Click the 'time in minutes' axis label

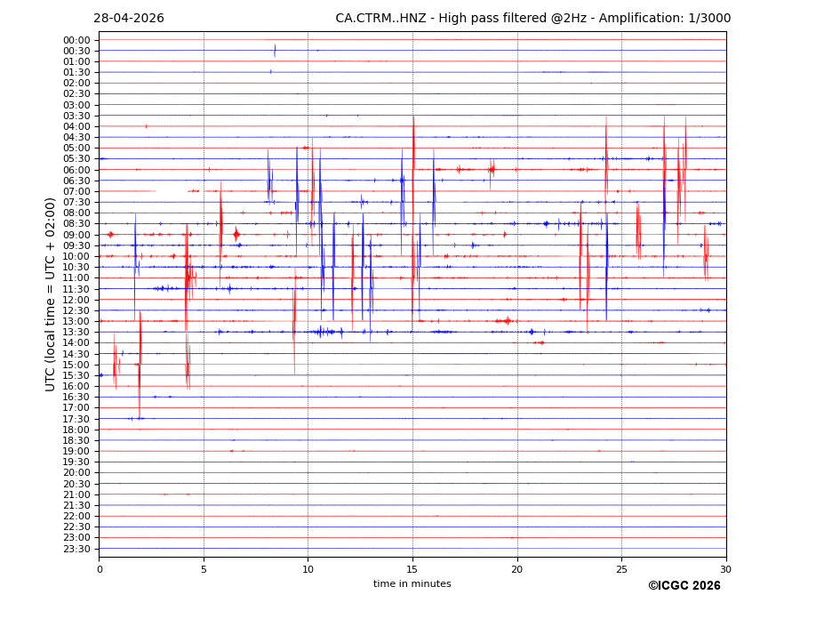[412, 583]
